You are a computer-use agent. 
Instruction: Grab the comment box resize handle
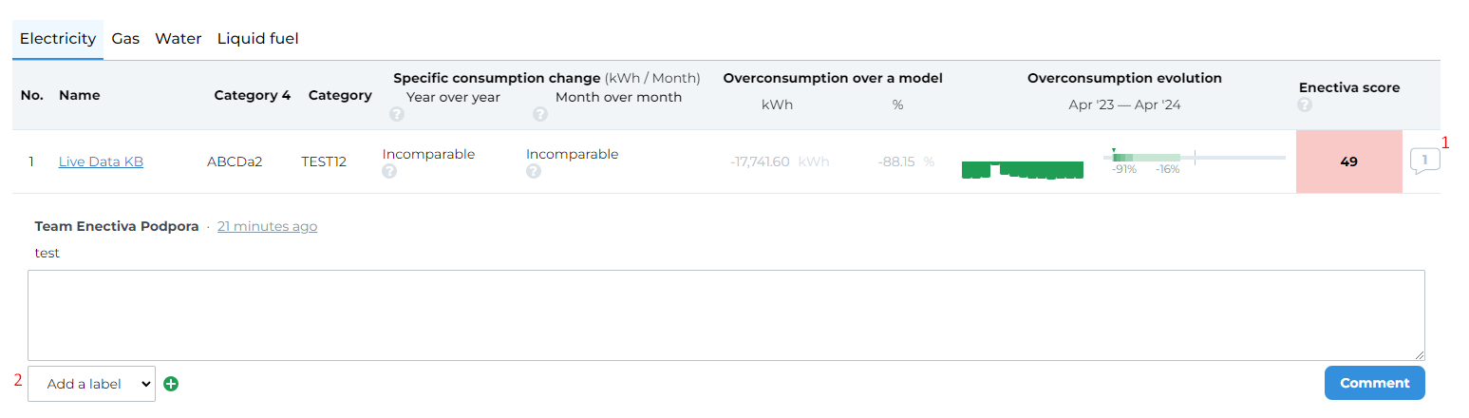coord(1419,354)
